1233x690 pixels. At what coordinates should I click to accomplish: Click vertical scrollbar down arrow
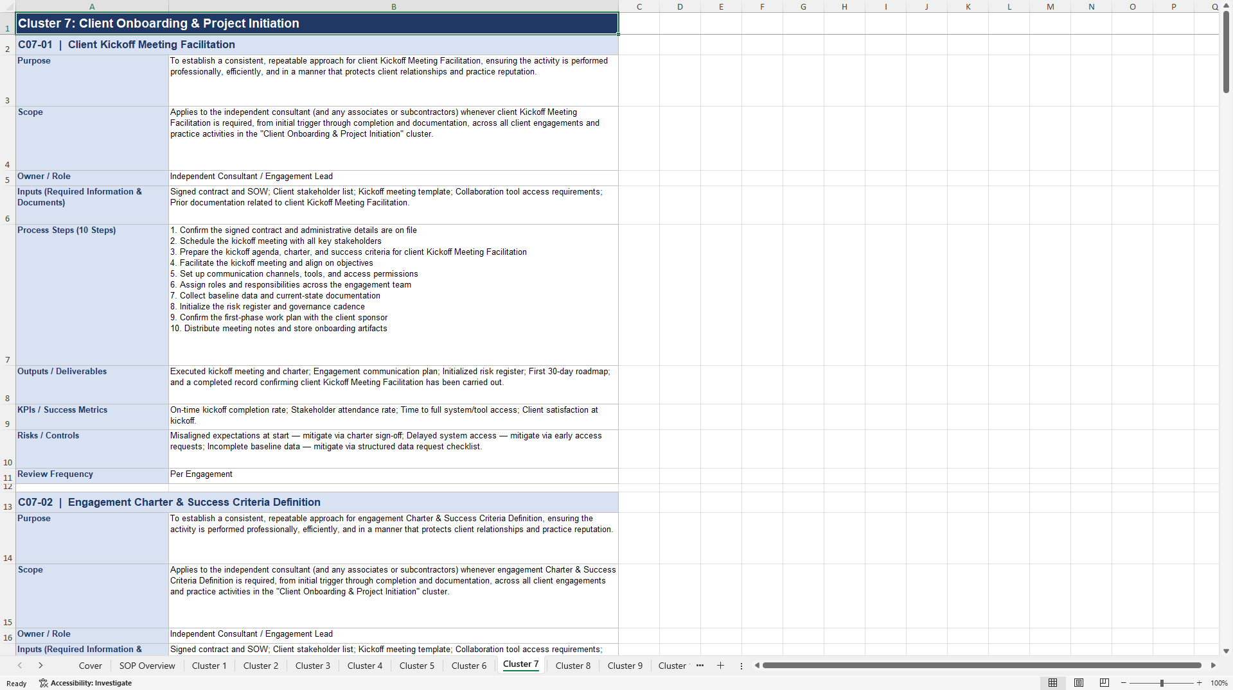point(1226,651)
